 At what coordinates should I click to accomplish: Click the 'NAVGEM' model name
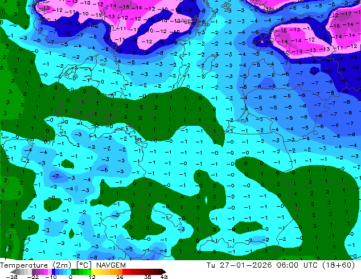click(111, 265)
